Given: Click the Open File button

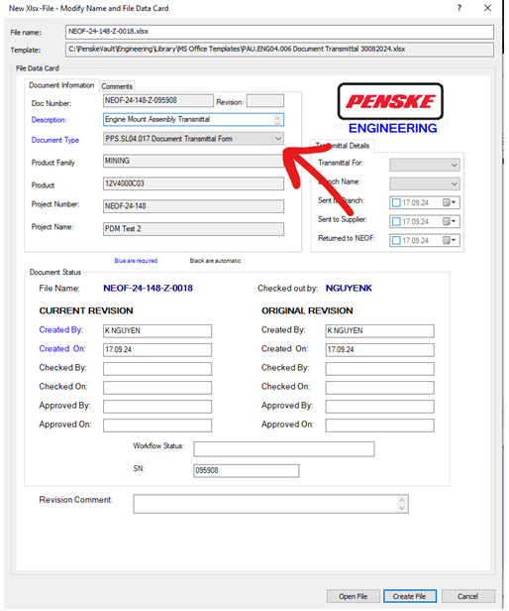Looking at the screenshot, I should point(353,596).
